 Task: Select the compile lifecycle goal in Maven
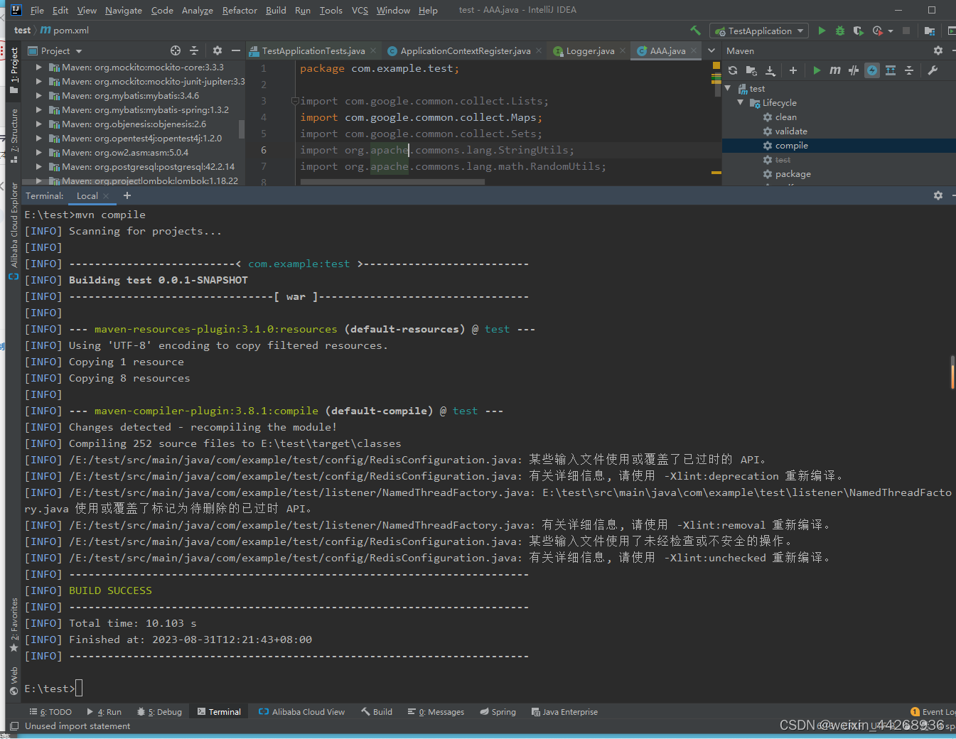point(791,146)
